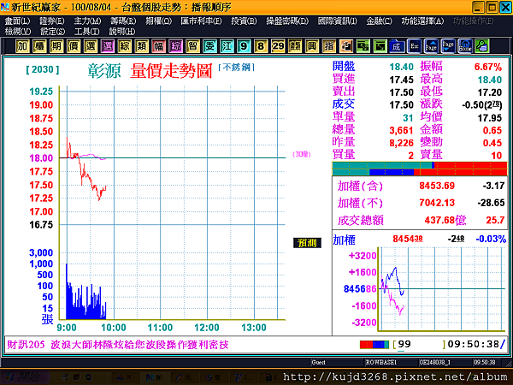Open the 主力(M) menu
The height and width of the screenshot is (385, 513).
click(x=87, y=21)
